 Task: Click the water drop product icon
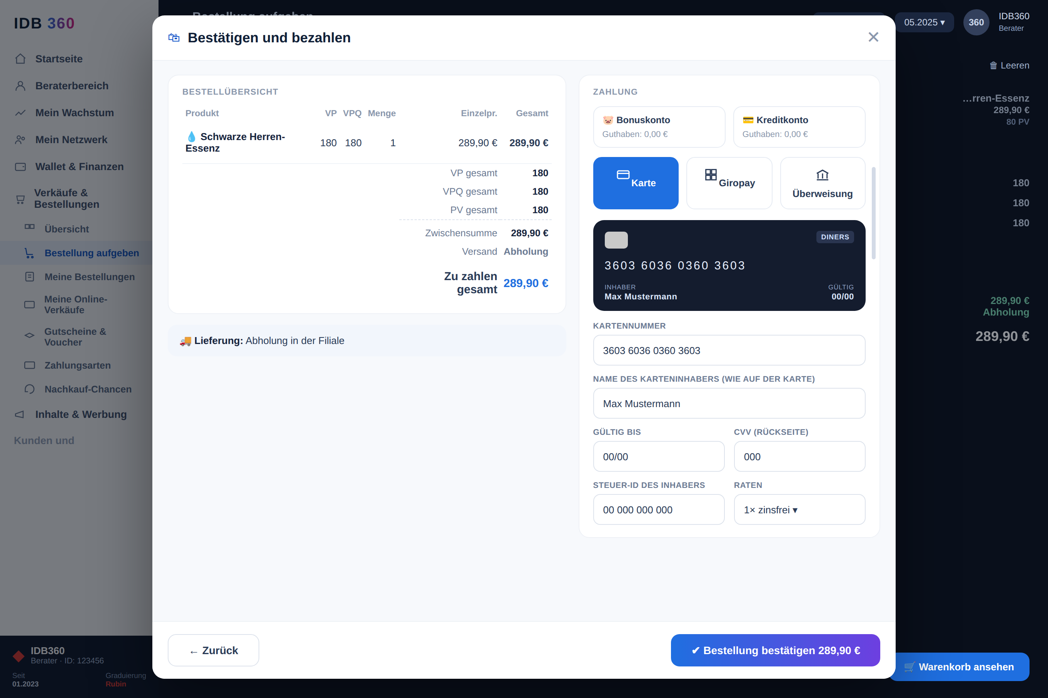pyautogui.click(x=191, y=137)
